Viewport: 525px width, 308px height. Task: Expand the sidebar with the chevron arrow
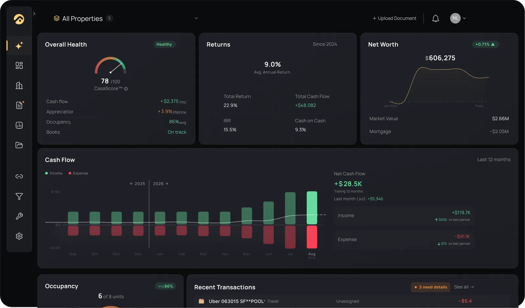(x=34, y=13)
